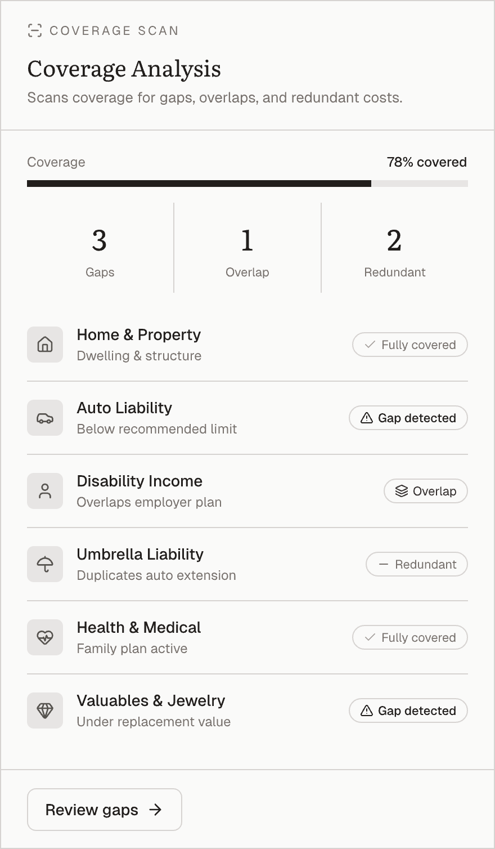Open the Umbrella Liability row title
The height and width of the screenshot is (849, 495).
click(140, 555)
